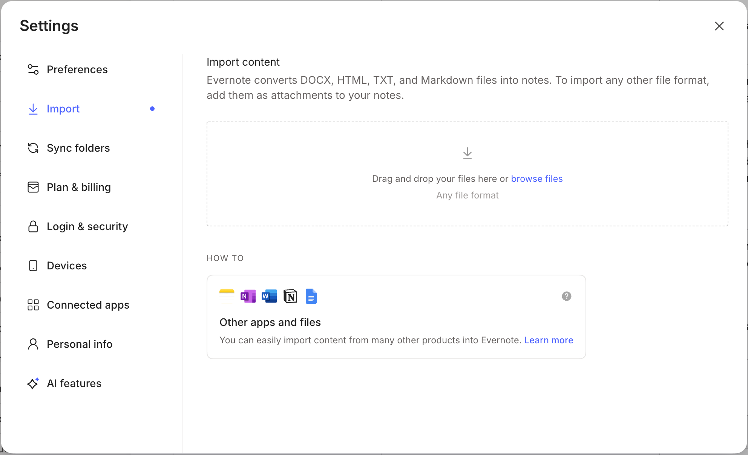Click the Devices phone icon

pyautogui.click(x=33, y=266)
